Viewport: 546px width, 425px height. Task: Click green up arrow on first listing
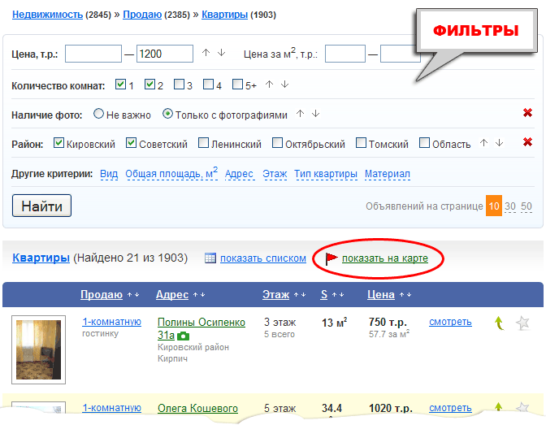[499, 323]
